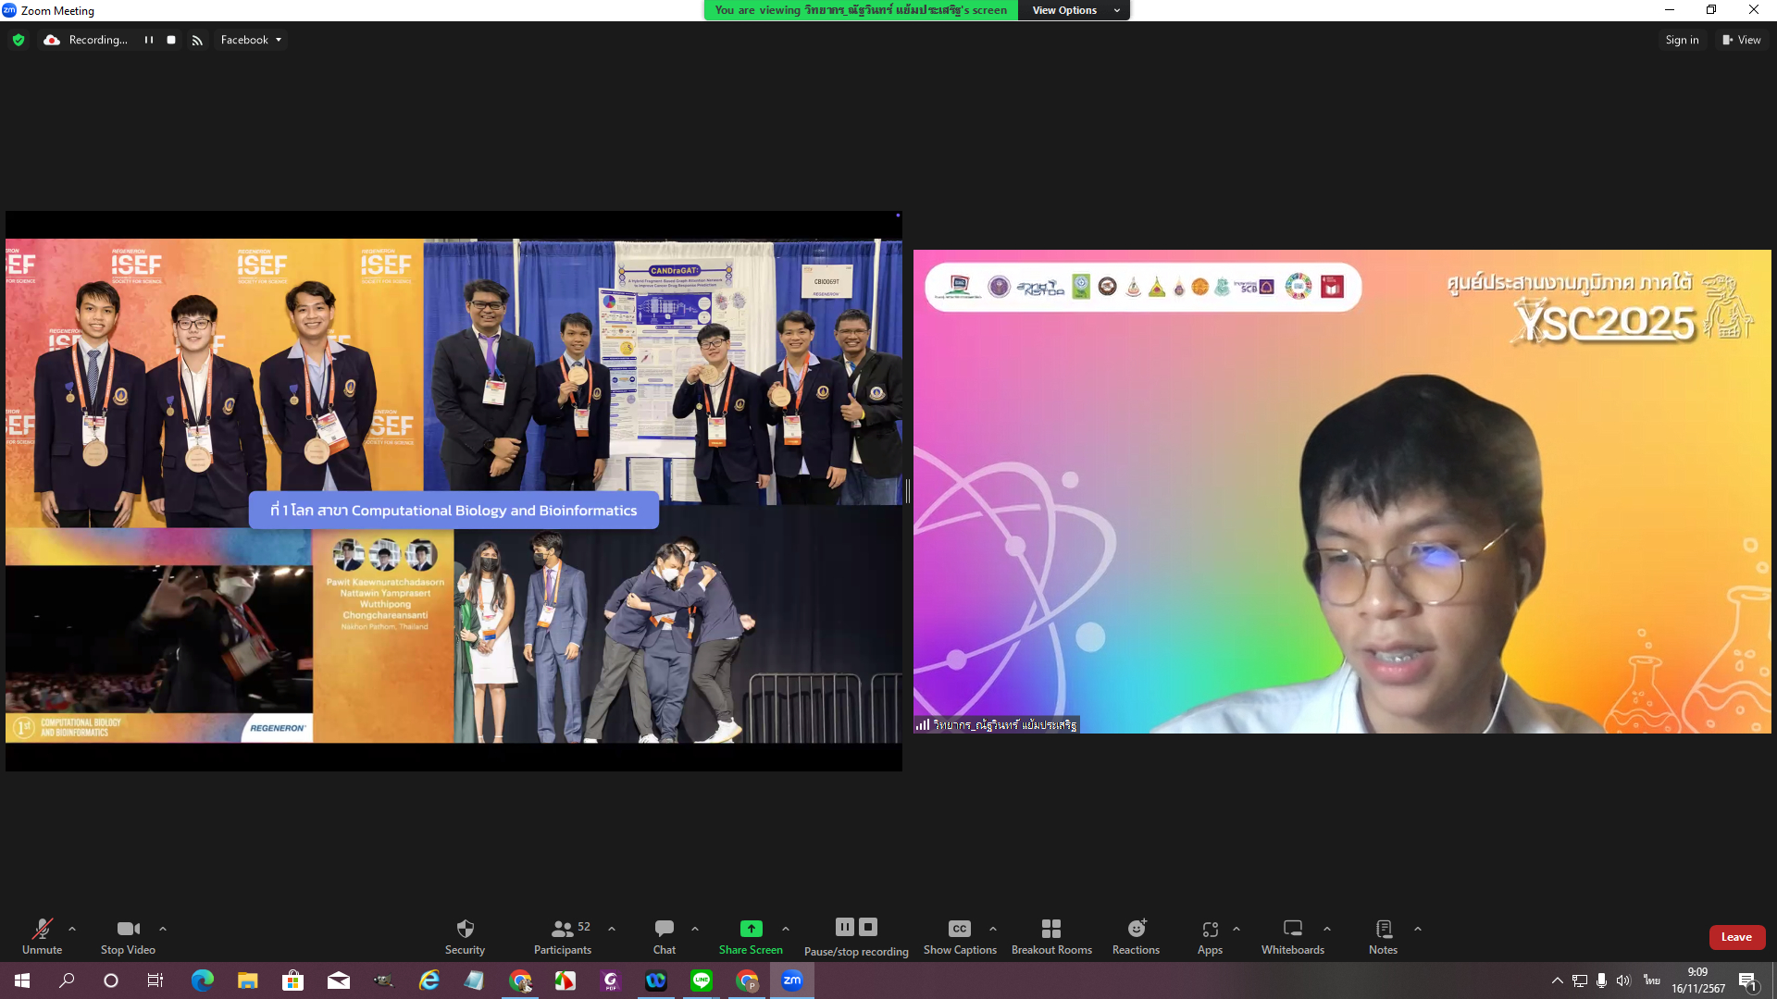Screen dimensions: 1777x999
Task: Expand the arrow next to Unmute
Action: [x=72, y=929]
